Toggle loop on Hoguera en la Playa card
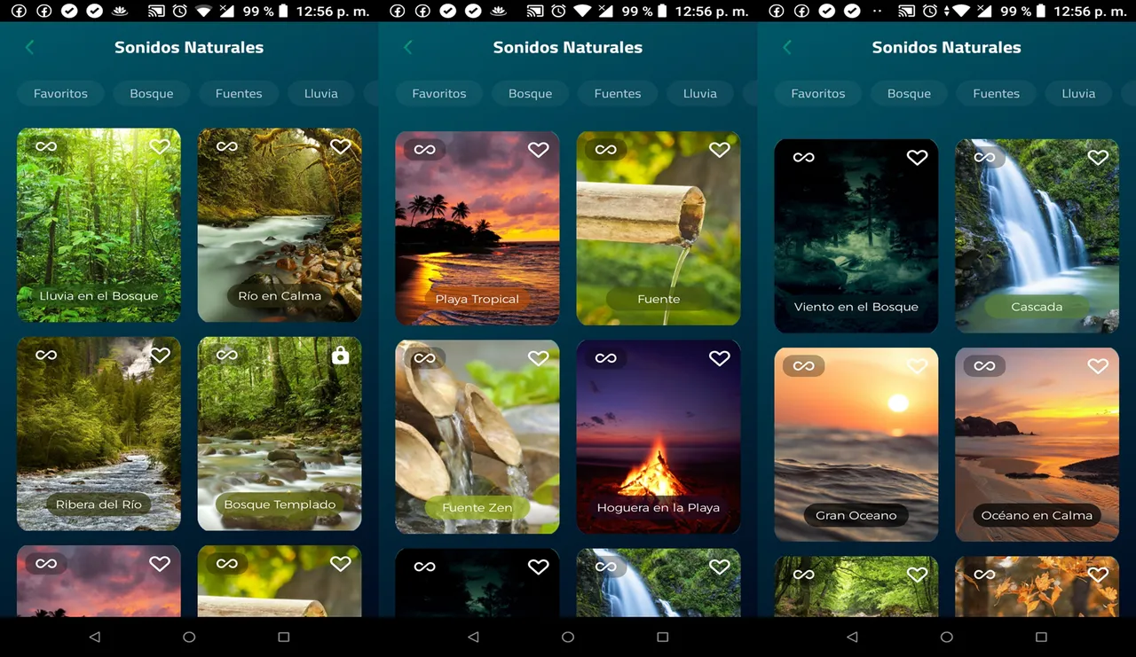Image resolution: width=1136 pixels, height=657 pixels. [x=606, y=358]
